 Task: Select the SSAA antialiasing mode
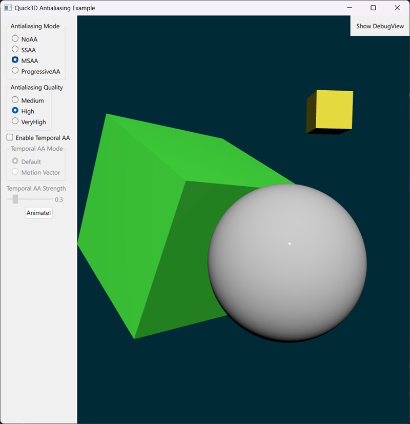tap(15, 49)
